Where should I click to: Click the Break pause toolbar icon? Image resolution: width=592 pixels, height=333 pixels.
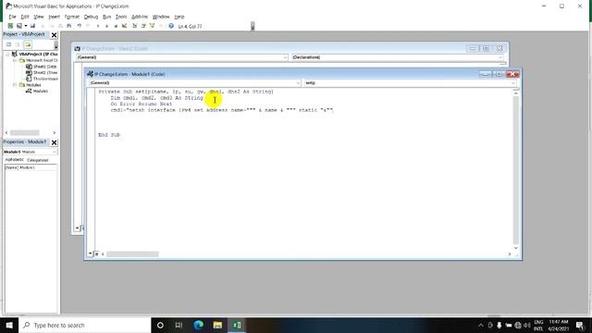(107, 26)
